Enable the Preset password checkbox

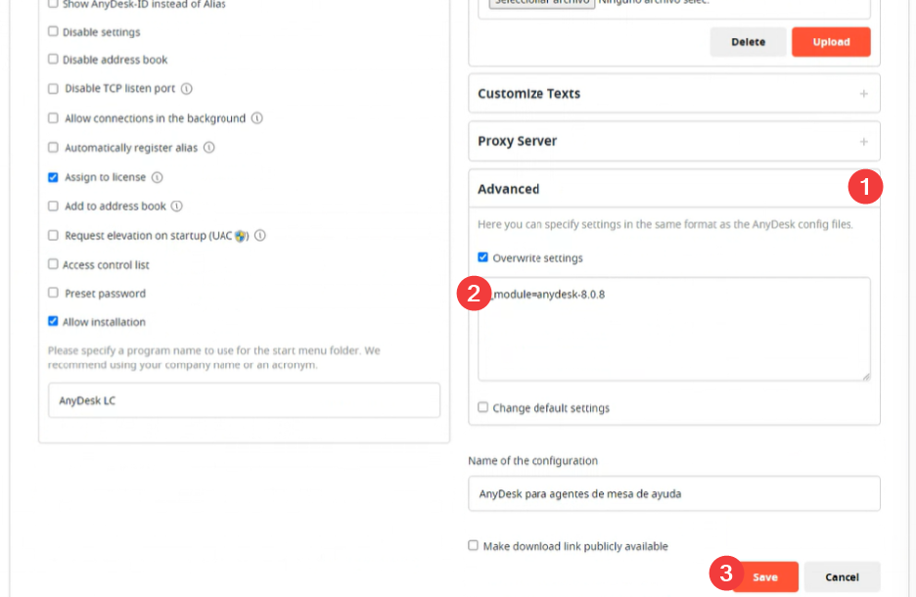pos(53,293)
